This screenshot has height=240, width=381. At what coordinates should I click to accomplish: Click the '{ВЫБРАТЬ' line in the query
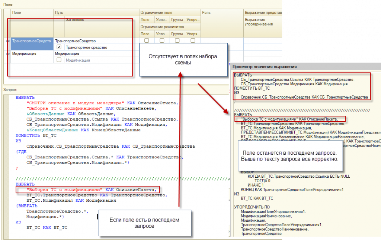26,206
